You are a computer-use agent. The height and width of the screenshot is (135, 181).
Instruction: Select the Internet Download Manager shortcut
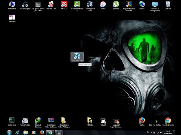[x=38, y=123]
